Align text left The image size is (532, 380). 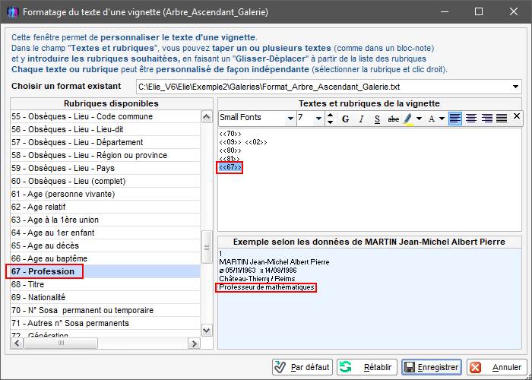(455, 118)
